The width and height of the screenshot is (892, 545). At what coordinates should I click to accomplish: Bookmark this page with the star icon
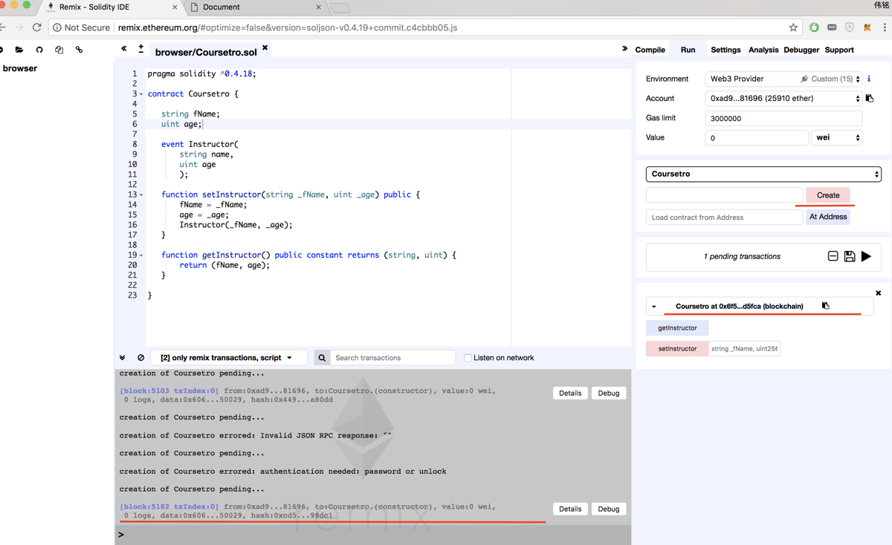(793, 27)
